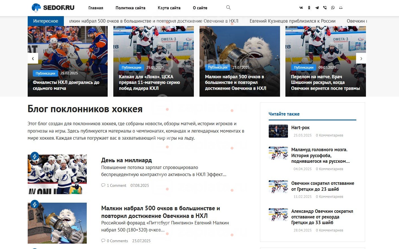Image resolution: width=399 pixels, height=249 pixels.
Task: Open sidebar thumbnail for «до 23 шайб» article
Action: 278,187
